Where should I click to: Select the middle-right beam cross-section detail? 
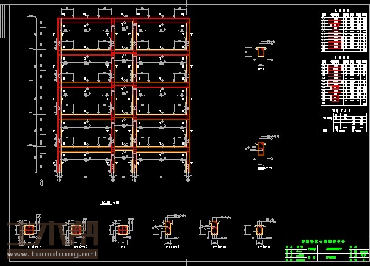[261, 149]
